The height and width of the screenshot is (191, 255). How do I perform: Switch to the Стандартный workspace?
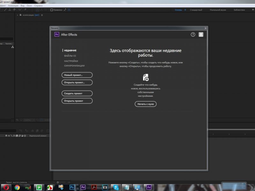pos(196,10)
